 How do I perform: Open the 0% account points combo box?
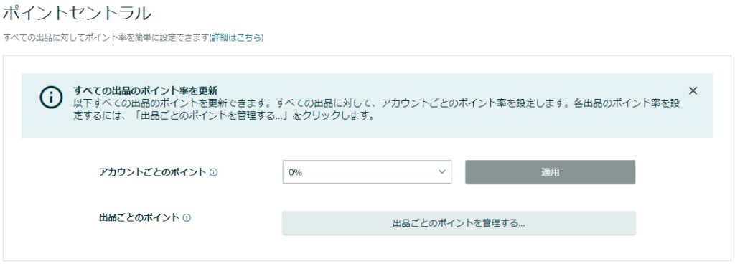(367, 172)
